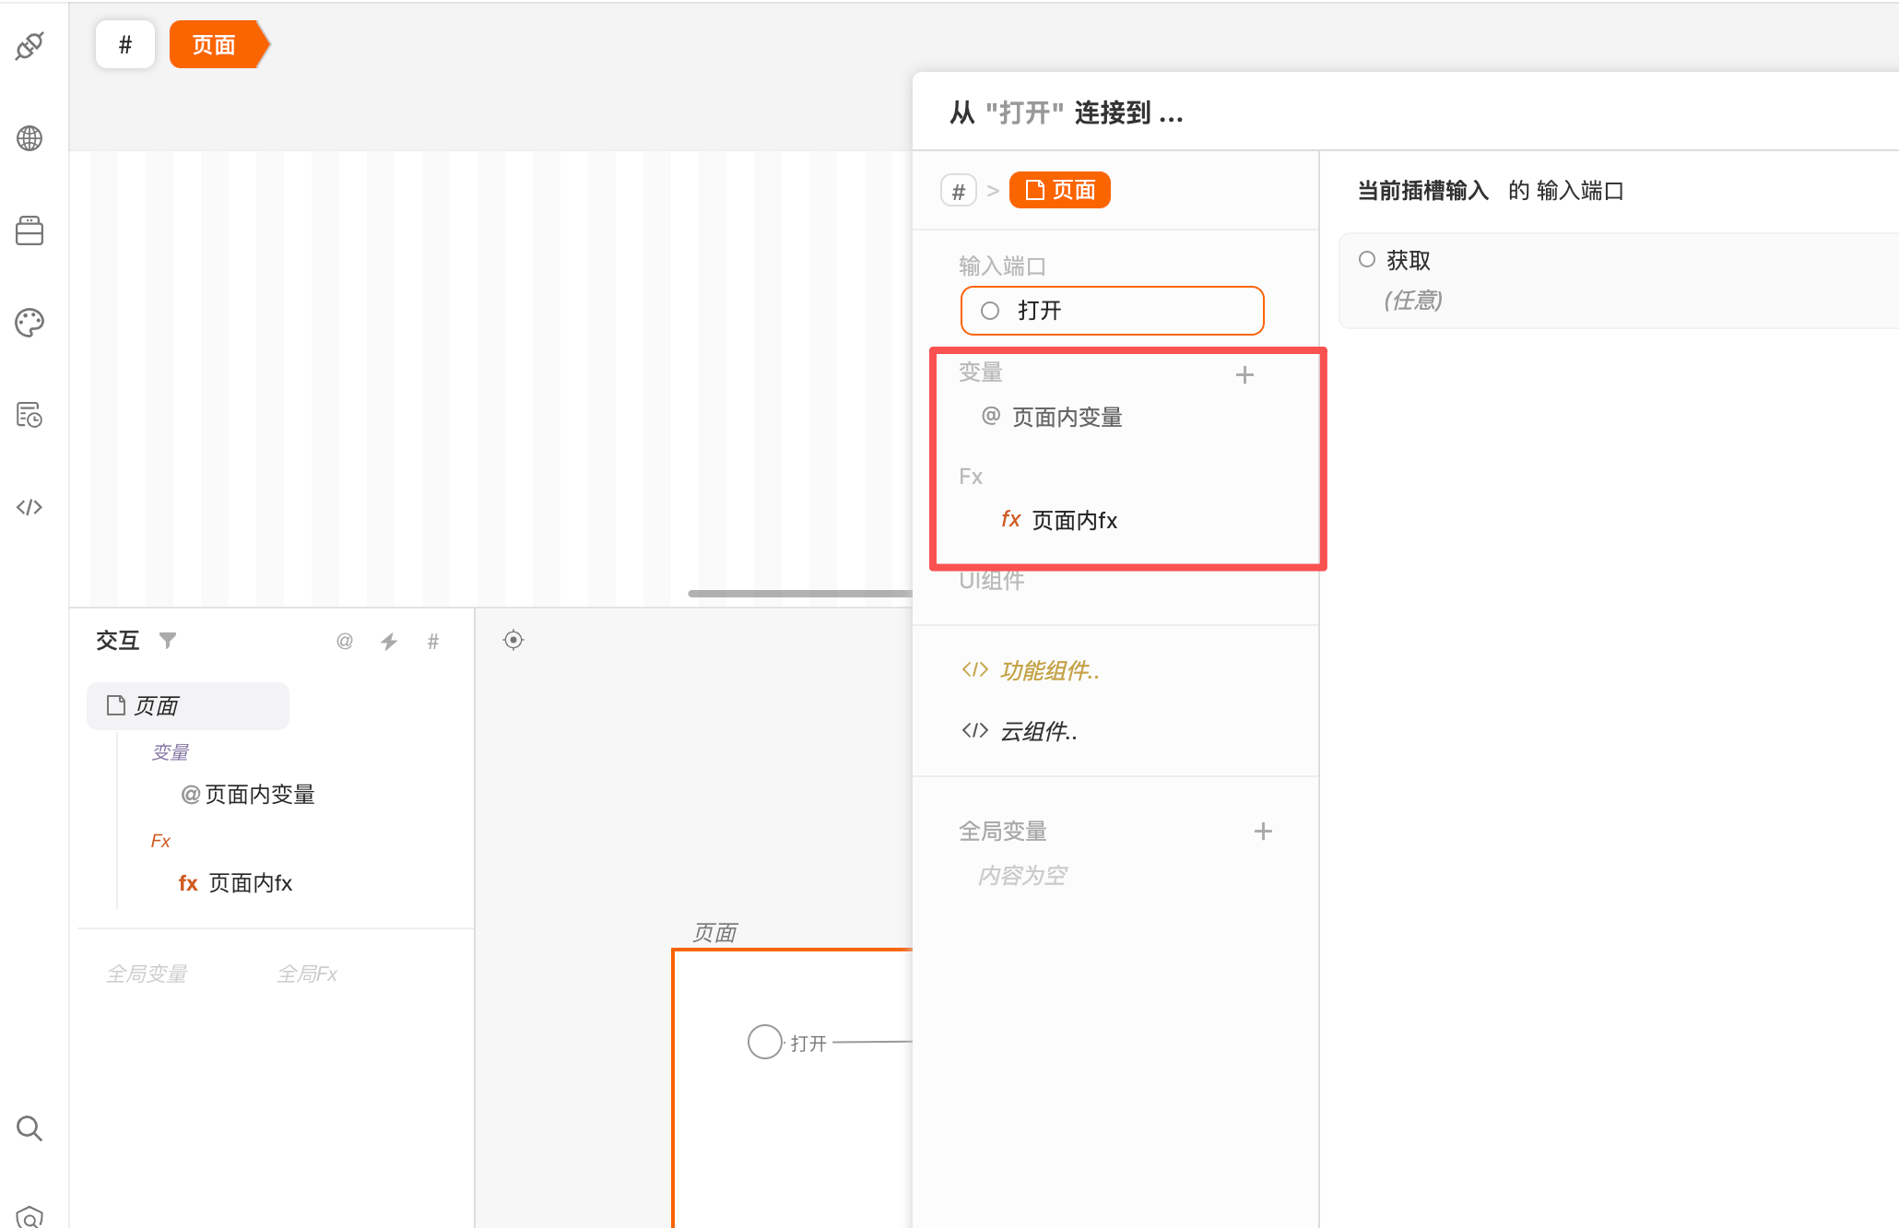Add a new variable with 变量 plus
The image size is (1899, 1228).
pos(1244,374)
